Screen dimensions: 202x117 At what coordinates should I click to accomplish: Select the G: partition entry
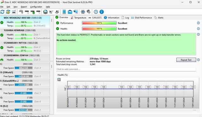25,100
